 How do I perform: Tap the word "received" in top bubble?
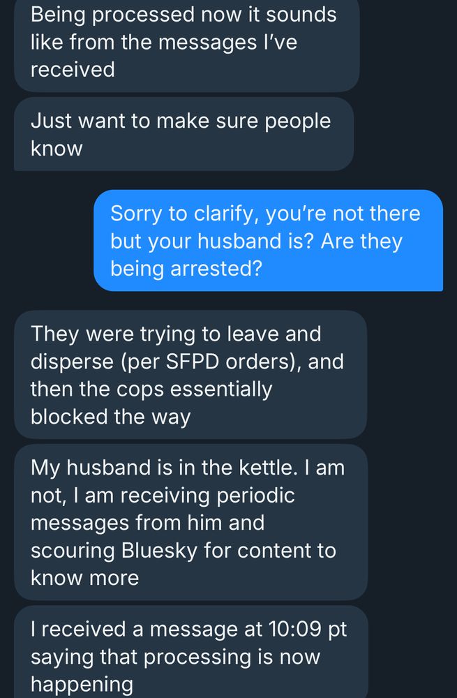coord(73,69)
